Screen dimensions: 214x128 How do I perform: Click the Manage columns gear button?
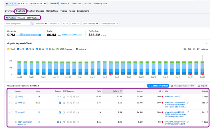point(183,86)
